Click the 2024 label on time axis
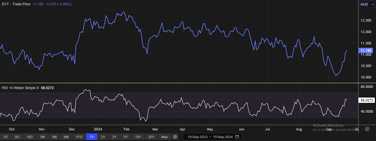Viewport: 376px width, 141px height. (x=98, y=129)
